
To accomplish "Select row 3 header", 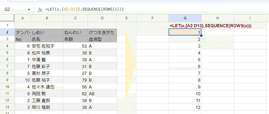I will click(7, 39).
